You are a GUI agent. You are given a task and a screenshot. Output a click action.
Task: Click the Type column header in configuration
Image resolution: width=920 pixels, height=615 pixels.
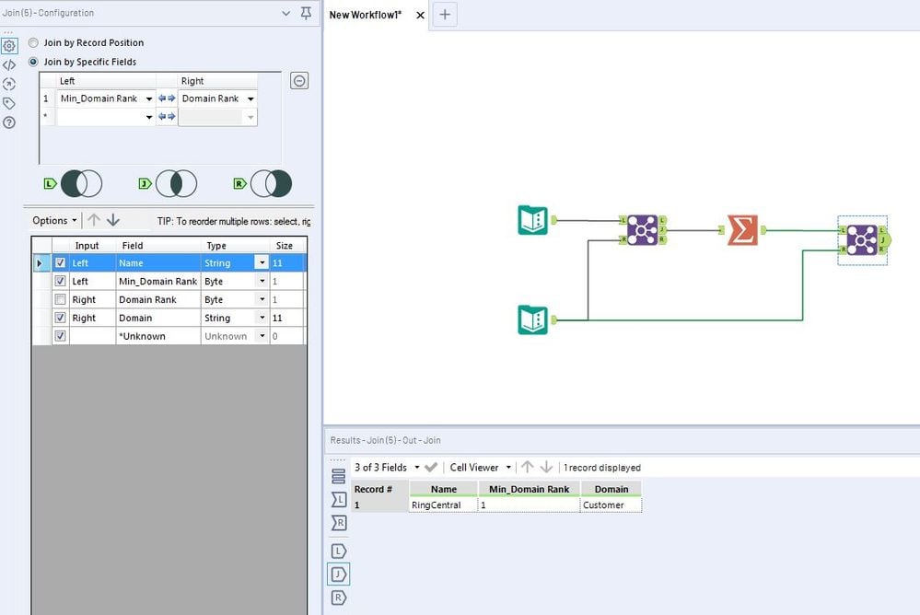235,245
